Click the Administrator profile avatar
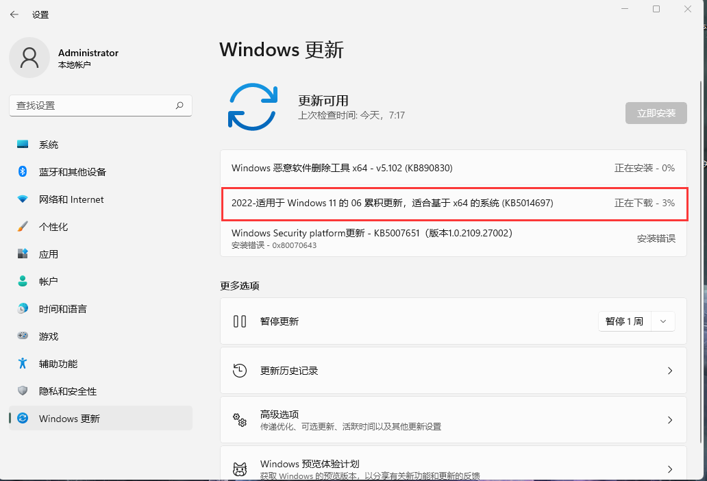Viewport: 707px width, 481px height. point(29,58)
